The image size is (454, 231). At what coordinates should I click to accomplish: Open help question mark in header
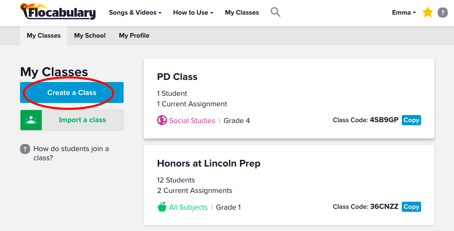coord(442,13)
